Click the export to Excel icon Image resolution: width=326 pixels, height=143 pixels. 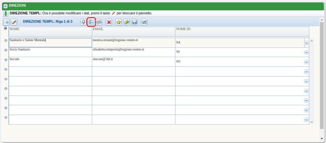[144, 22]
